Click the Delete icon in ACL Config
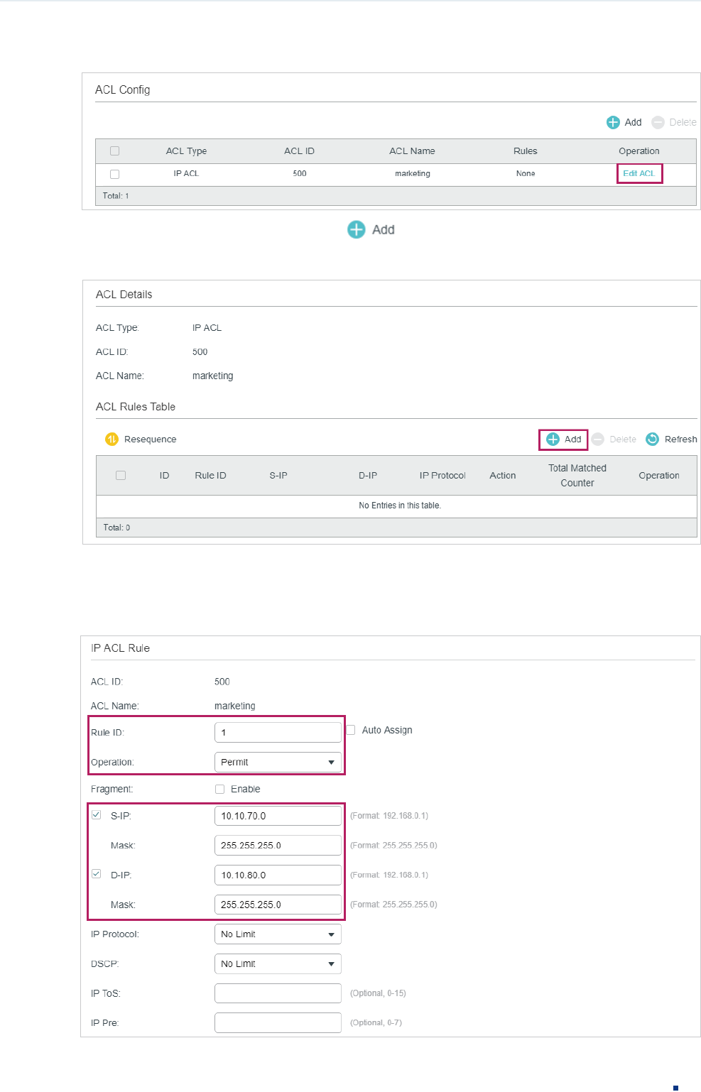This screenshot has width=701, height=1092. click(658, 122)
